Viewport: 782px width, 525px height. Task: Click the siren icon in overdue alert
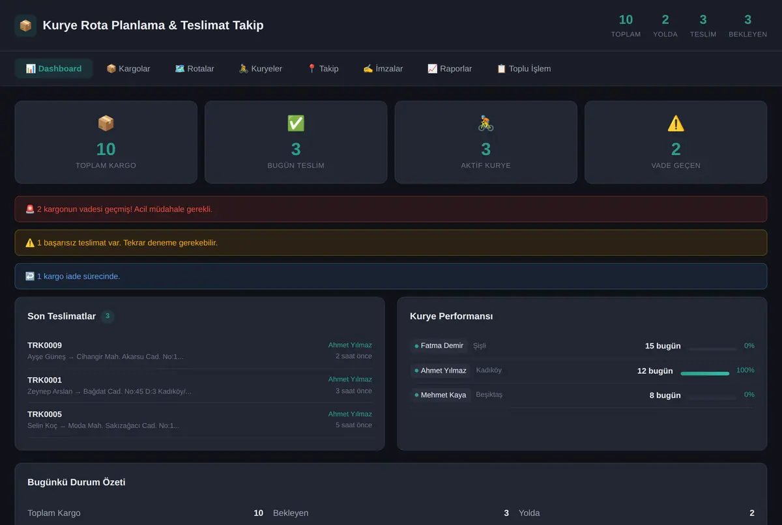pyautogui.click(x=30, y=209)
